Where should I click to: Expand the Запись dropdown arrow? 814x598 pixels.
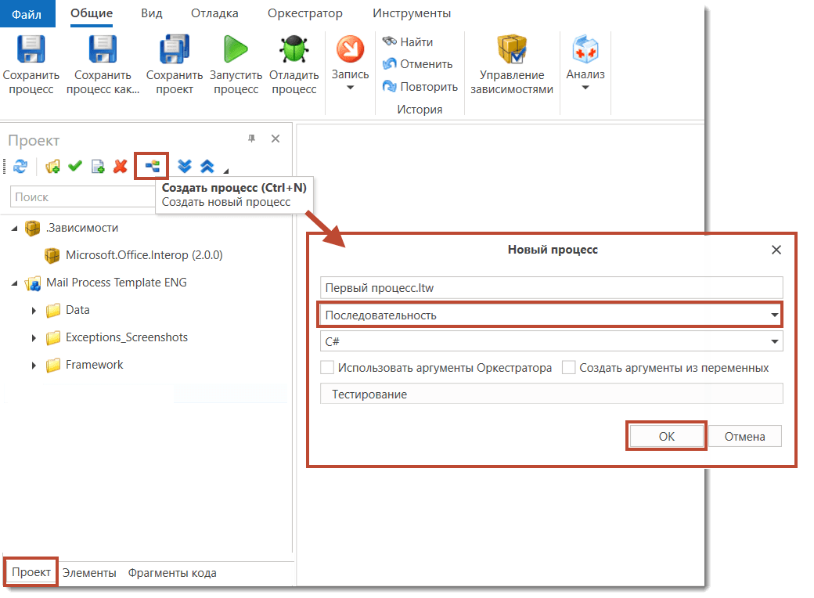tap(350, 88)
